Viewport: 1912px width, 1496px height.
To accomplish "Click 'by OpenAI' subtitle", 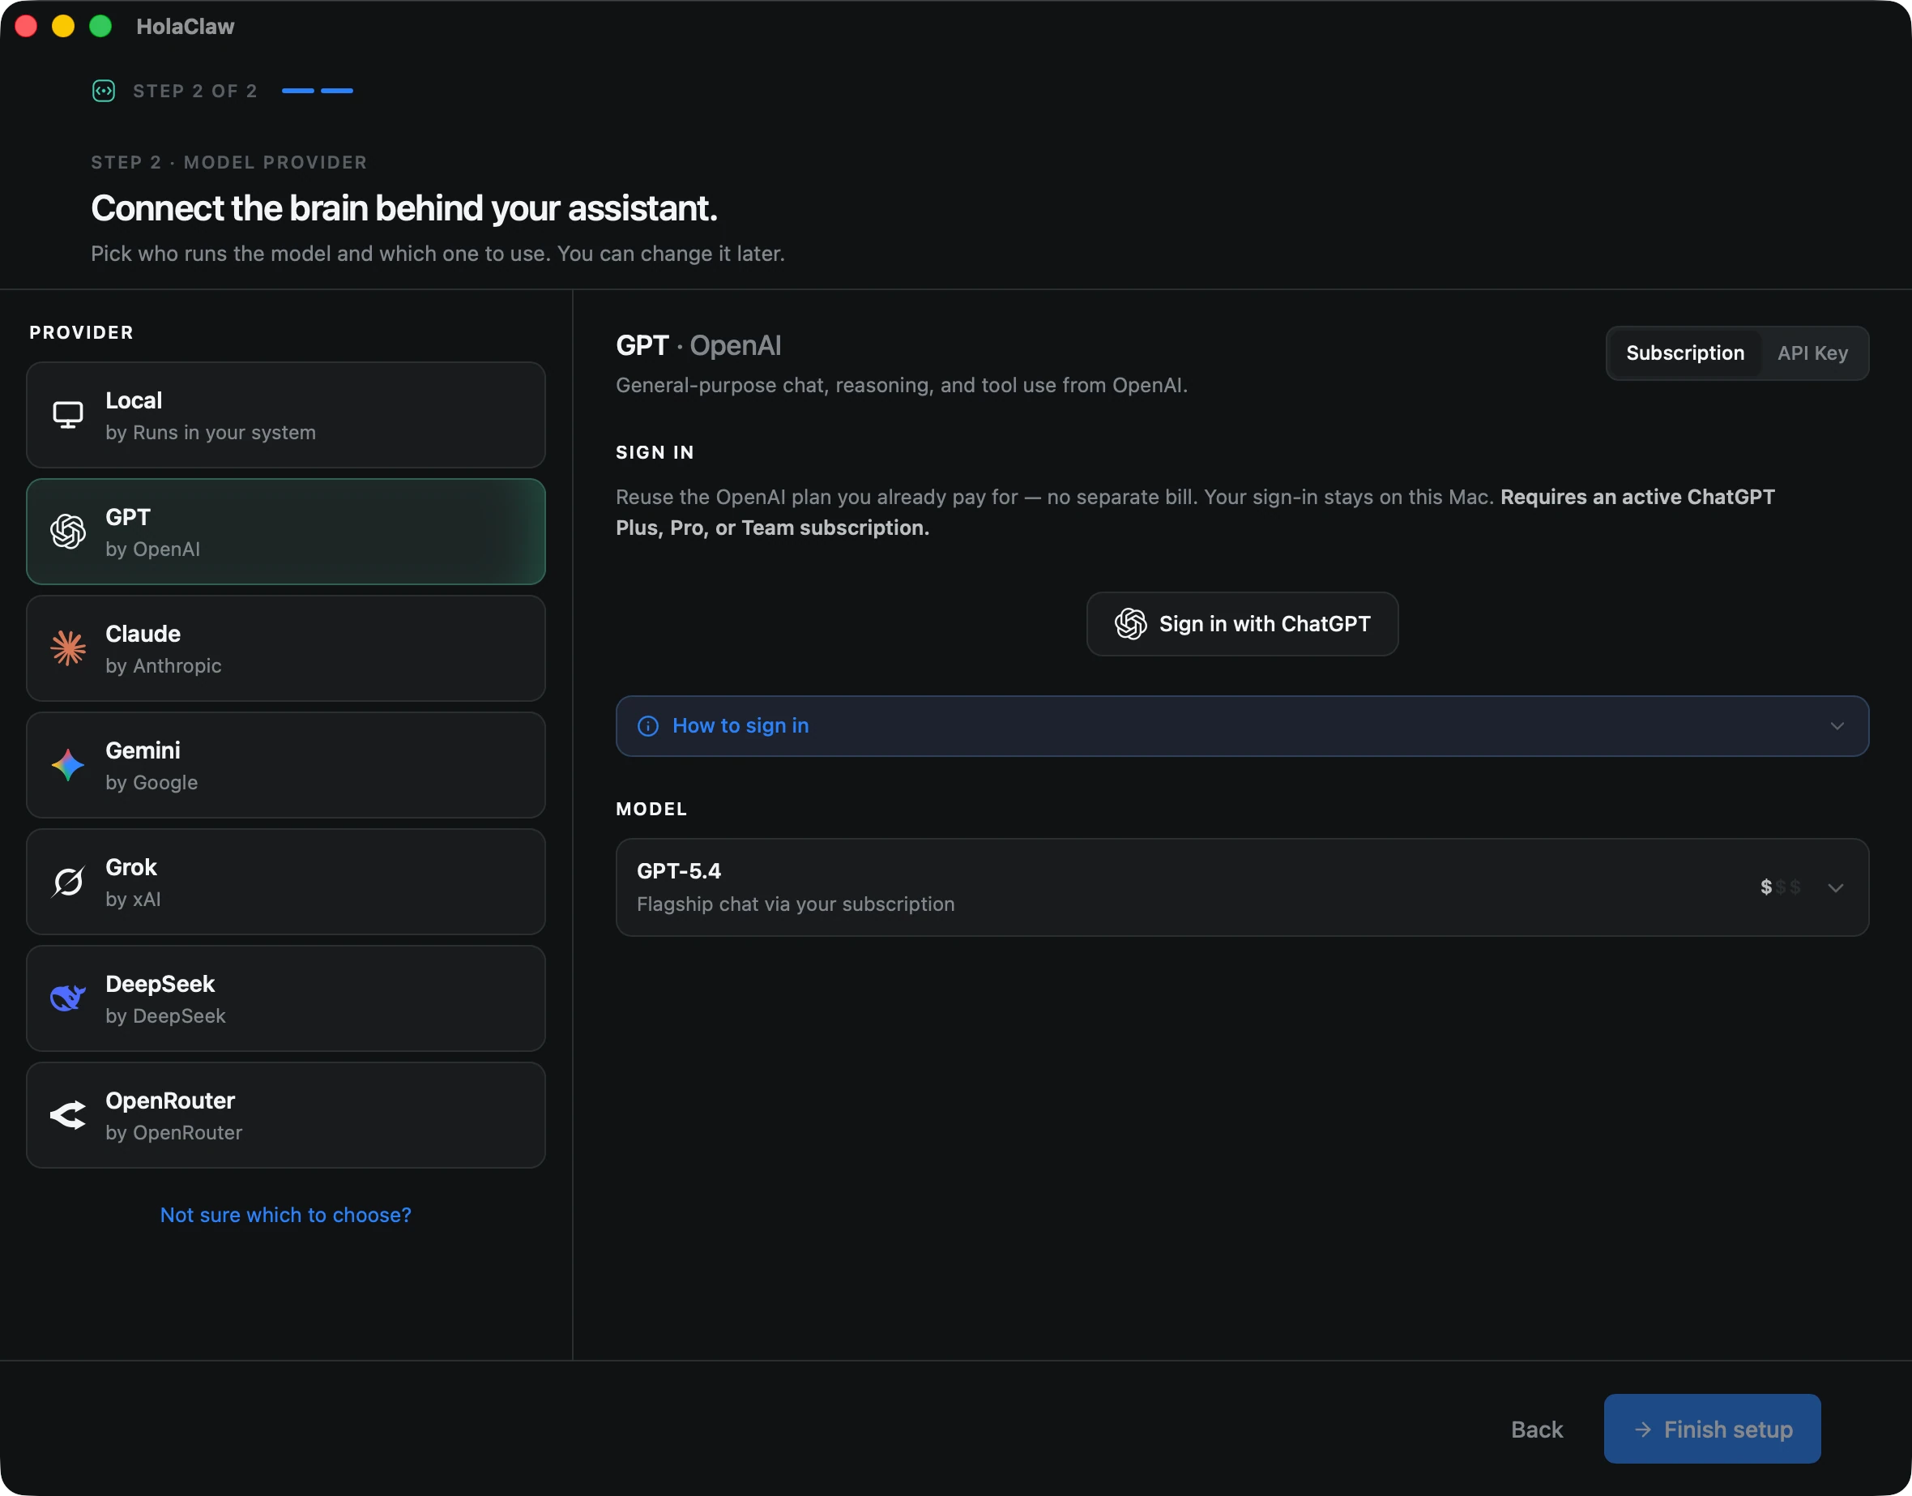I will pos(152,549).
